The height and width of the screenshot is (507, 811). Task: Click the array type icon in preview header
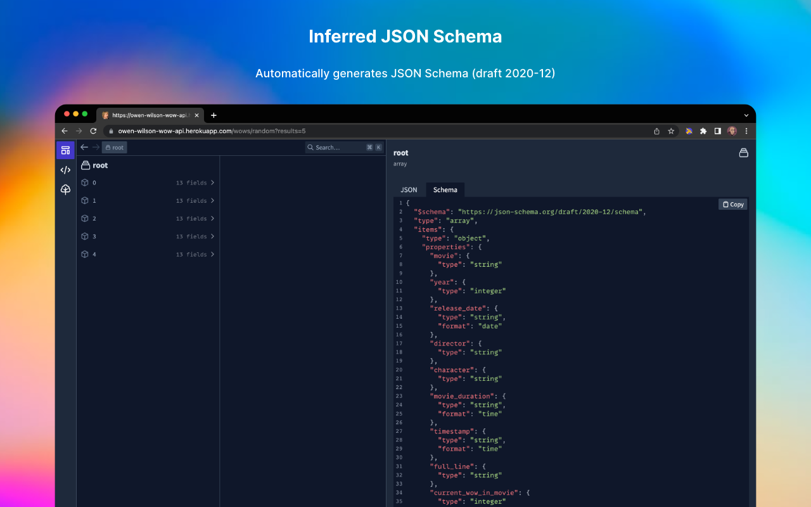click(x=744, y=153)
